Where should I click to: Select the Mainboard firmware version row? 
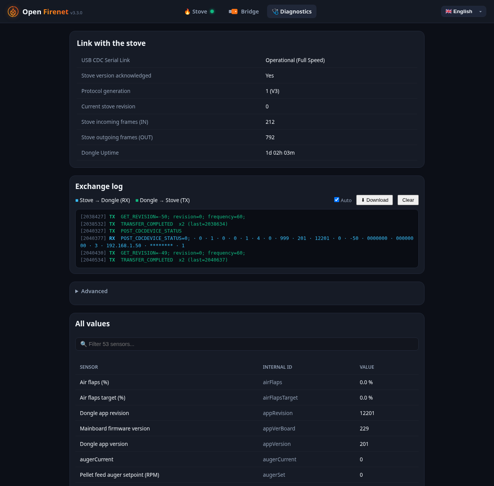[x=247, y=429]
